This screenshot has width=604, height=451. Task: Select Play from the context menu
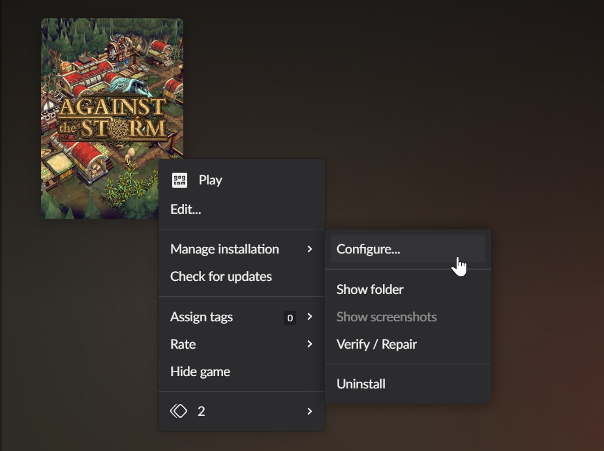tap(241, 180)
